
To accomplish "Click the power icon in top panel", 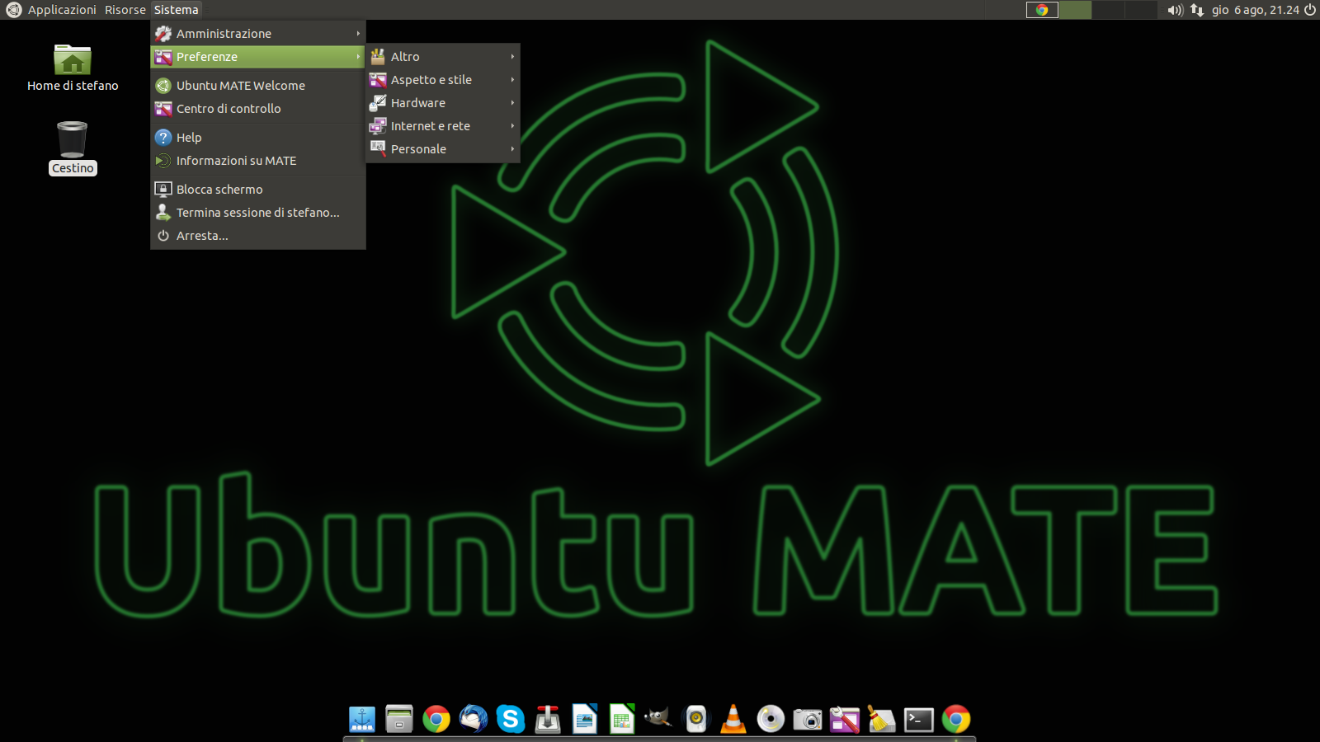I will pos(1310,10).
